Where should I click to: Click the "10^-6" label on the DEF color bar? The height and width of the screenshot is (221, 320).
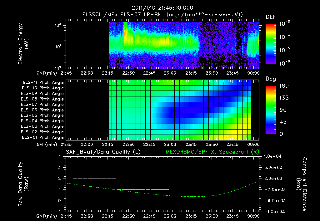click(x=284, y=63)
